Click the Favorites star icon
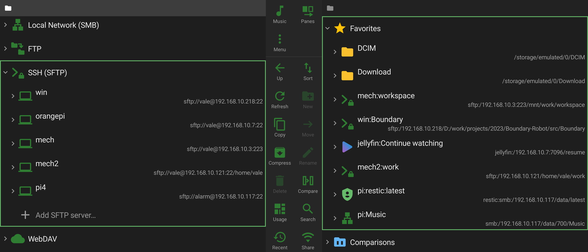588x252 pixels. click(340, 28)
